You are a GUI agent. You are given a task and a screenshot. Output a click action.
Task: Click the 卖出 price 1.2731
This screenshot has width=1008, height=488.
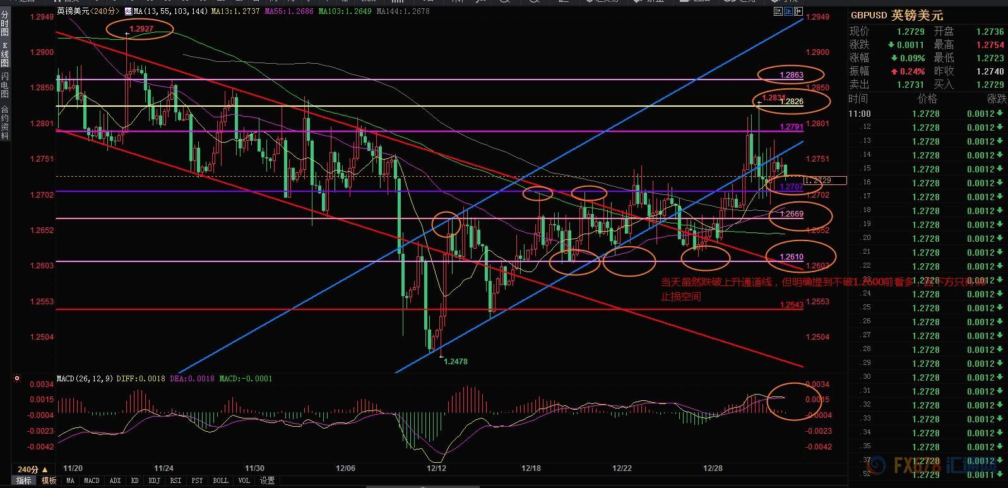pos(911,85)
